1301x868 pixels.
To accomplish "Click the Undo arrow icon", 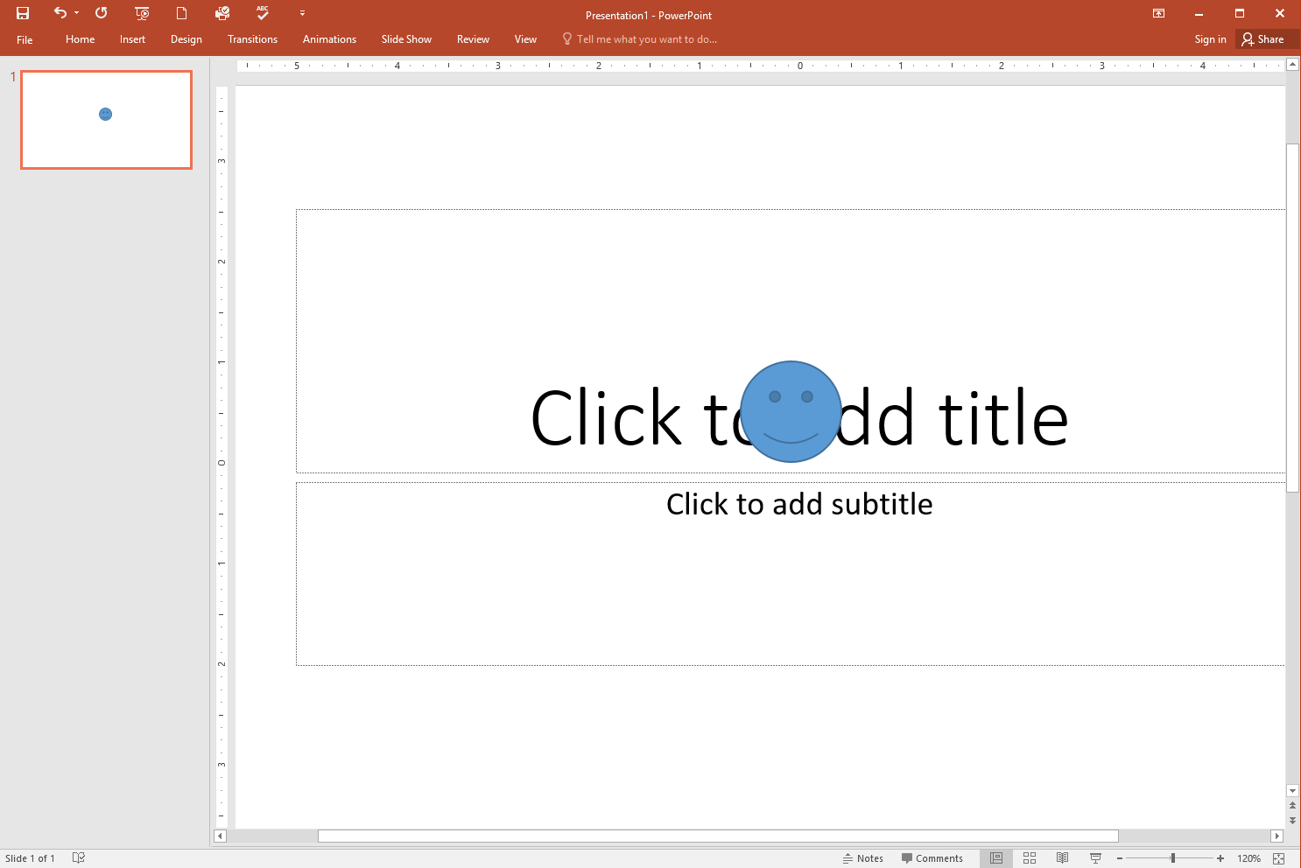I will coord(60,13).
